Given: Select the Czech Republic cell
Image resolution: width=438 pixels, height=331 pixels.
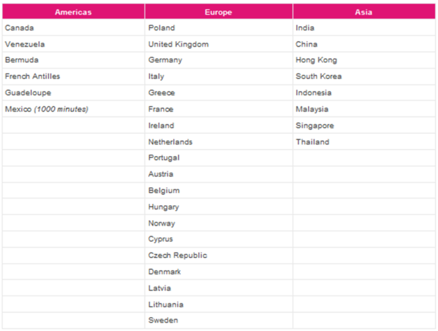Looking at the screenshot, I should [x=178, y=255].
